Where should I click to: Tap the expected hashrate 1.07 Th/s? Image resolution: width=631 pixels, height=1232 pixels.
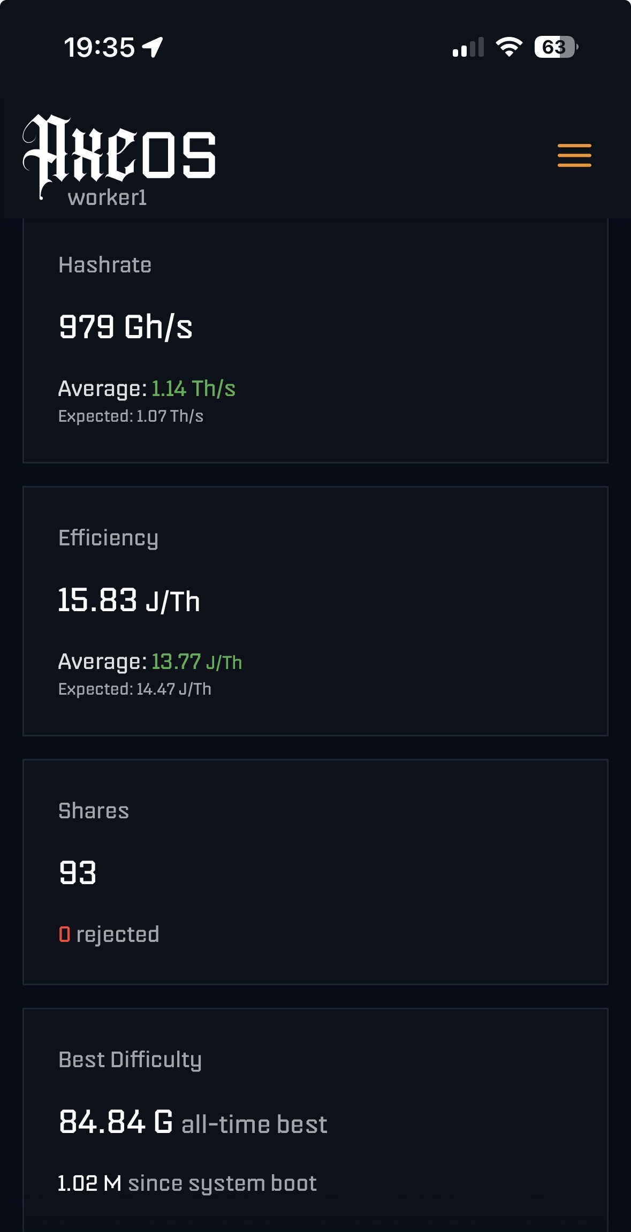170,416
